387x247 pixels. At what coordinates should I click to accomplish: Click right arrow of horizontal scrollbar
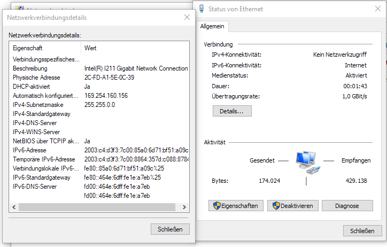184,207
